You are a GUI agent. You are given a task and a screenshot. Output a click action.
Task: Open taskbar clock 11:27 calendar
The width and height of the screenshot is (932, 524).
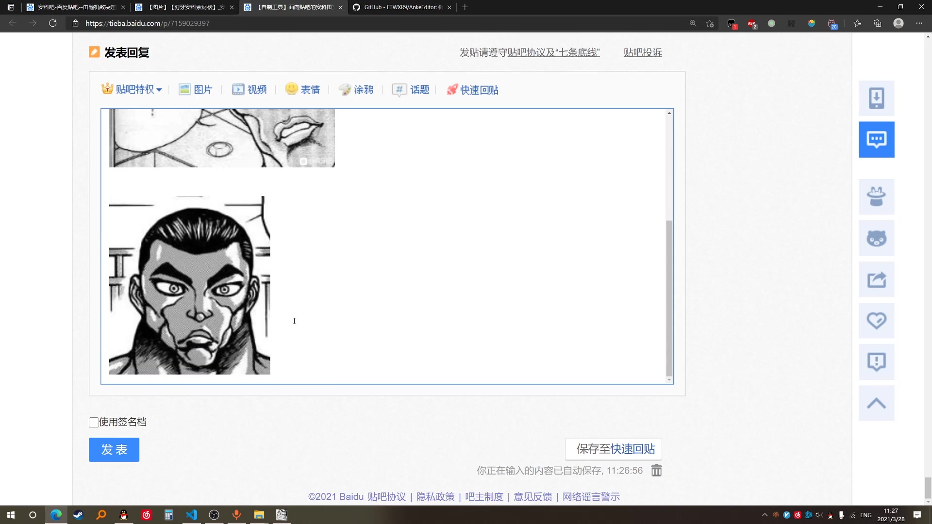tap(891, 515)
